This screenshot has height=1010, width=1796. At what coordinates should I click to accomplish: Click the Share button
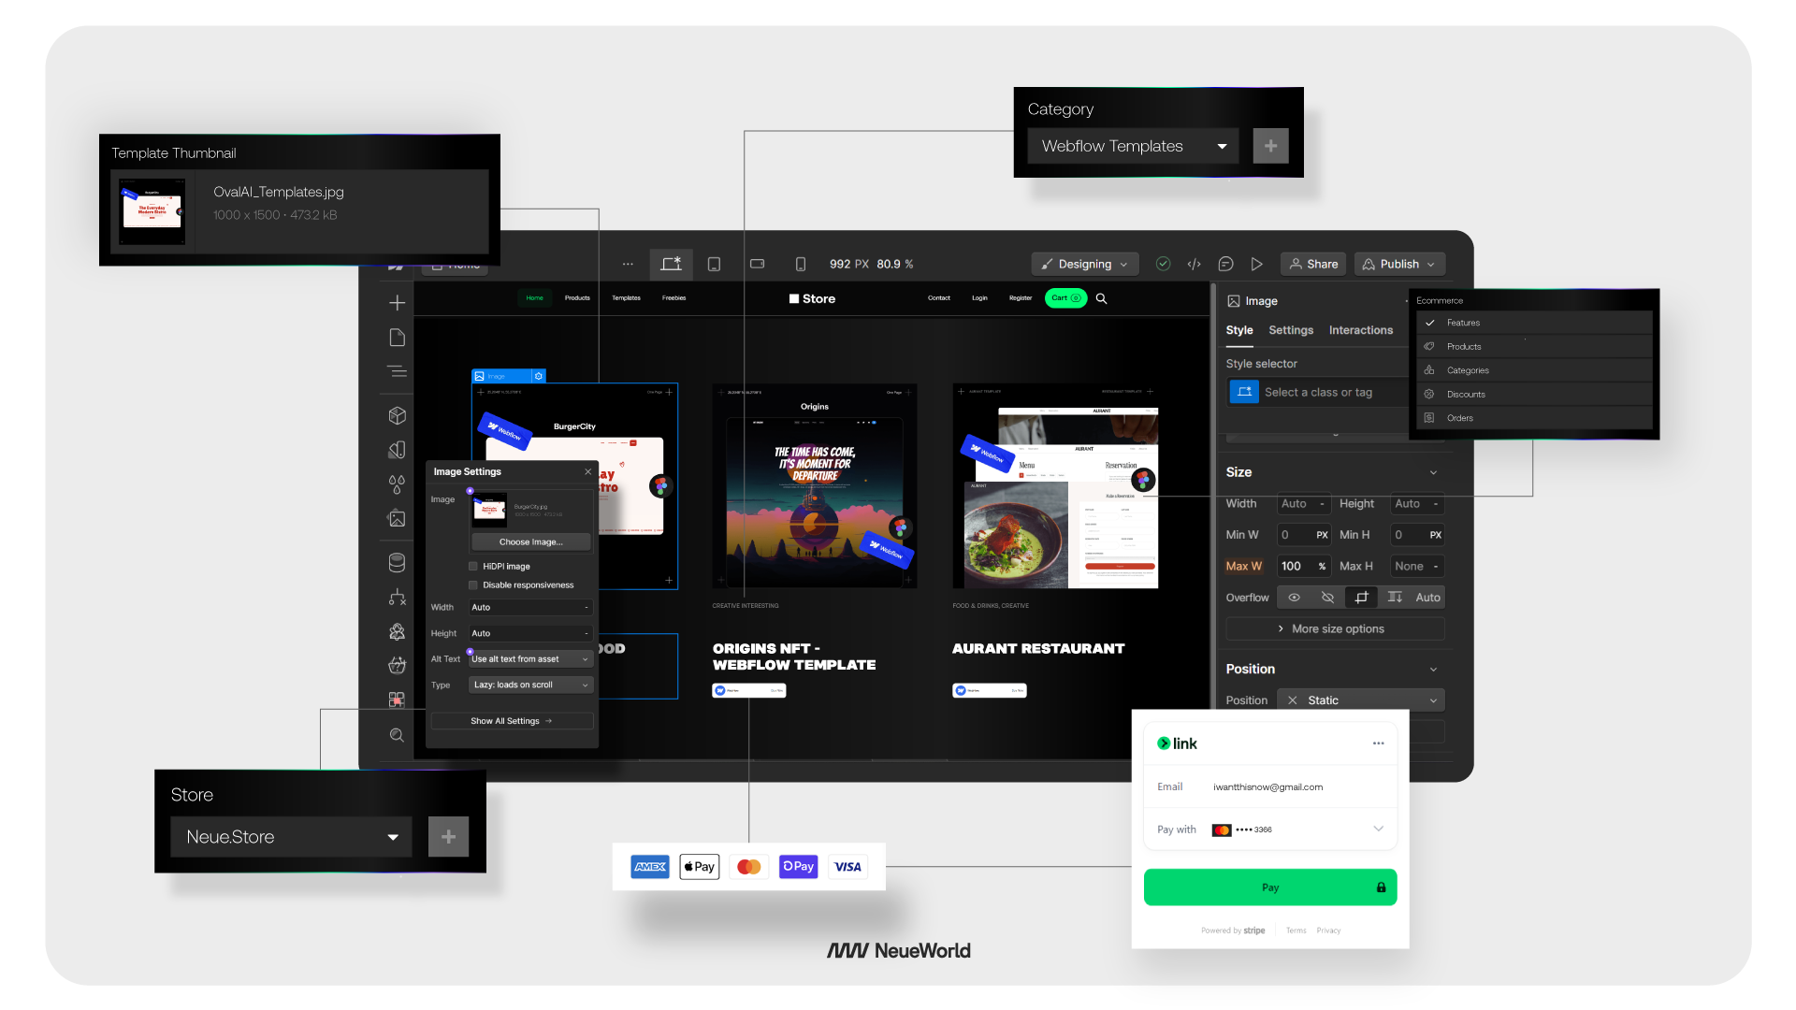(1313, 264)
